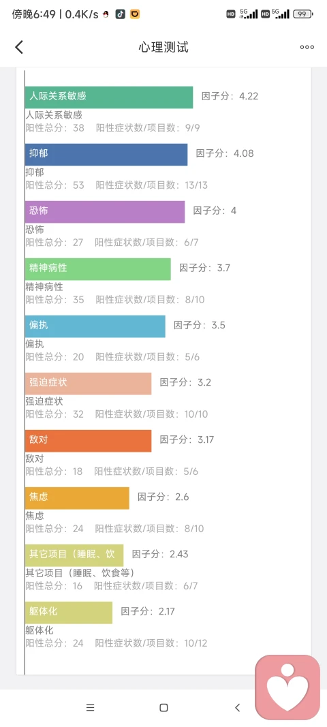Tap the pink heart floating icon
327x727 pixels.
pos(287,686)
